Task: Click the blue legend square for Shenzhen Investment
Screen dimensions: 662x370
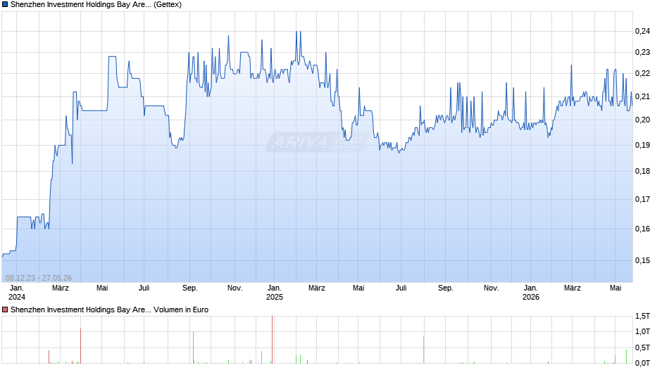Action: click(5, 5)
